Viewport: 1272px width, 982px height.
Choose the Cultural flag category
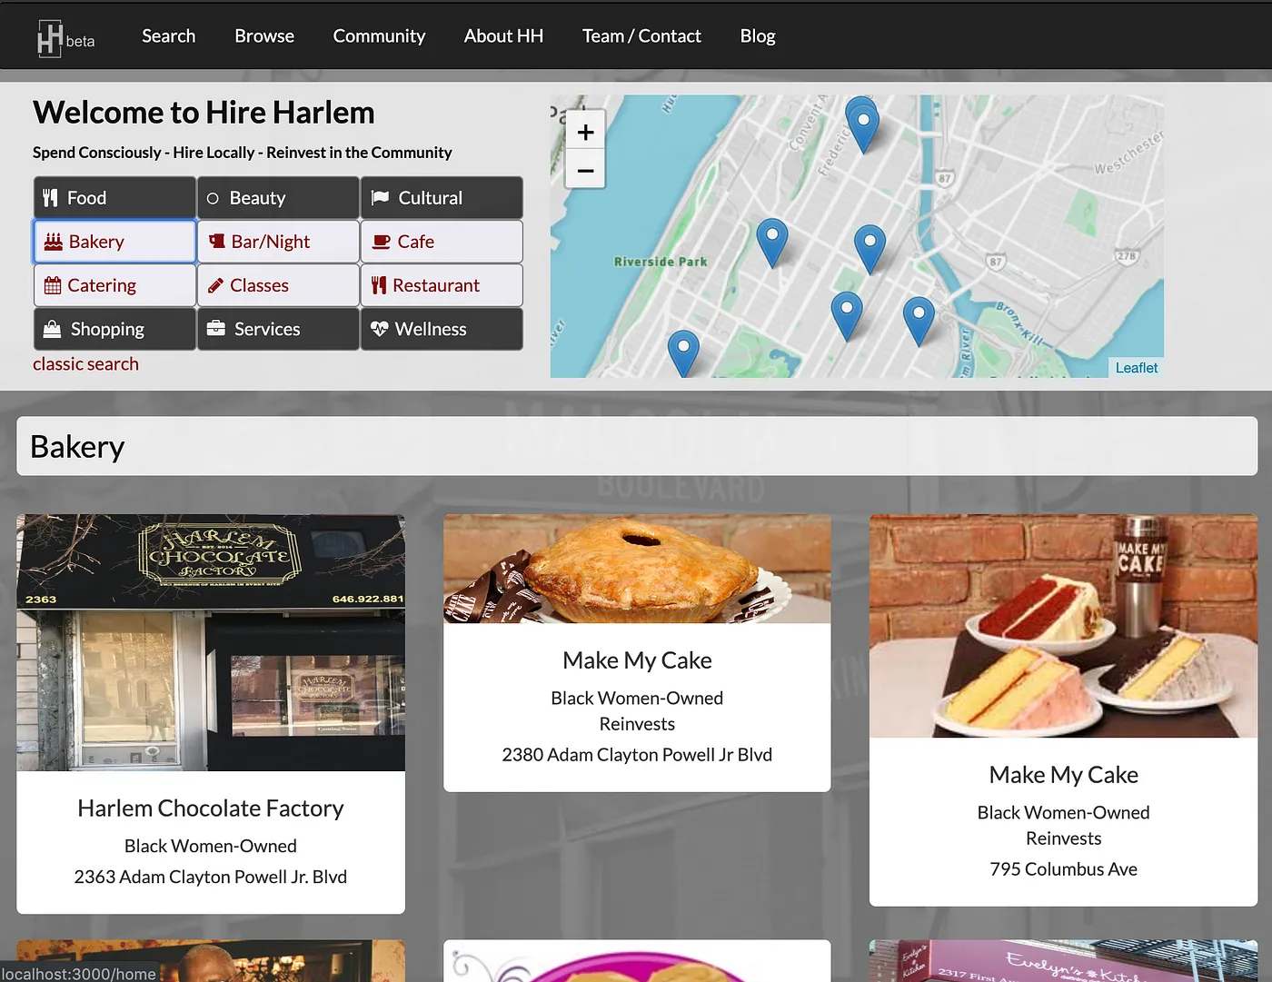click(442, 198)
